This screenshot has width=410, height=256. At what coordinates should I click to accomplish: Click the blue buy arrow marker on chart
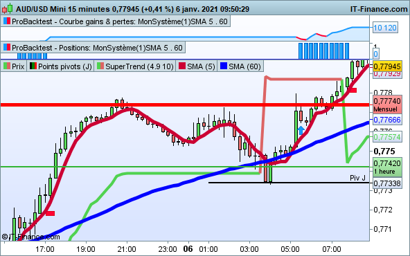tap(301, 130)
